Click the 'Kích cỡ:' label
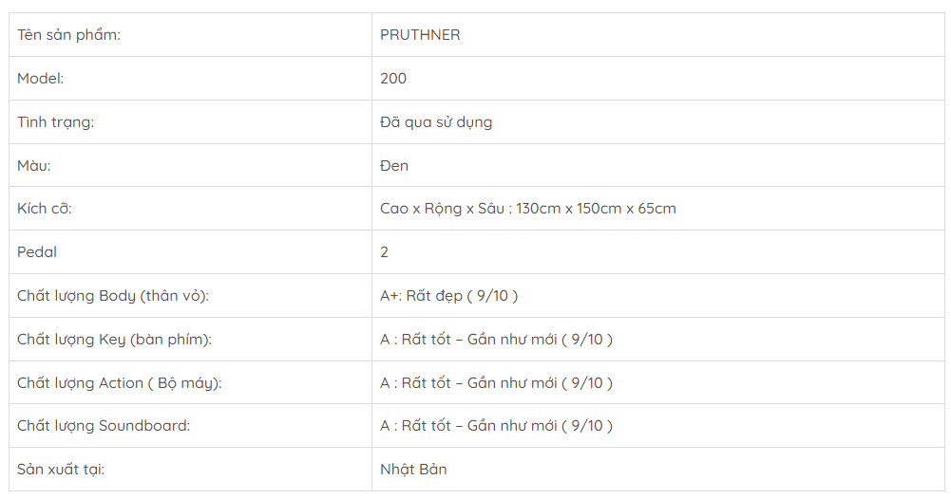 click(x=45, y=209)
